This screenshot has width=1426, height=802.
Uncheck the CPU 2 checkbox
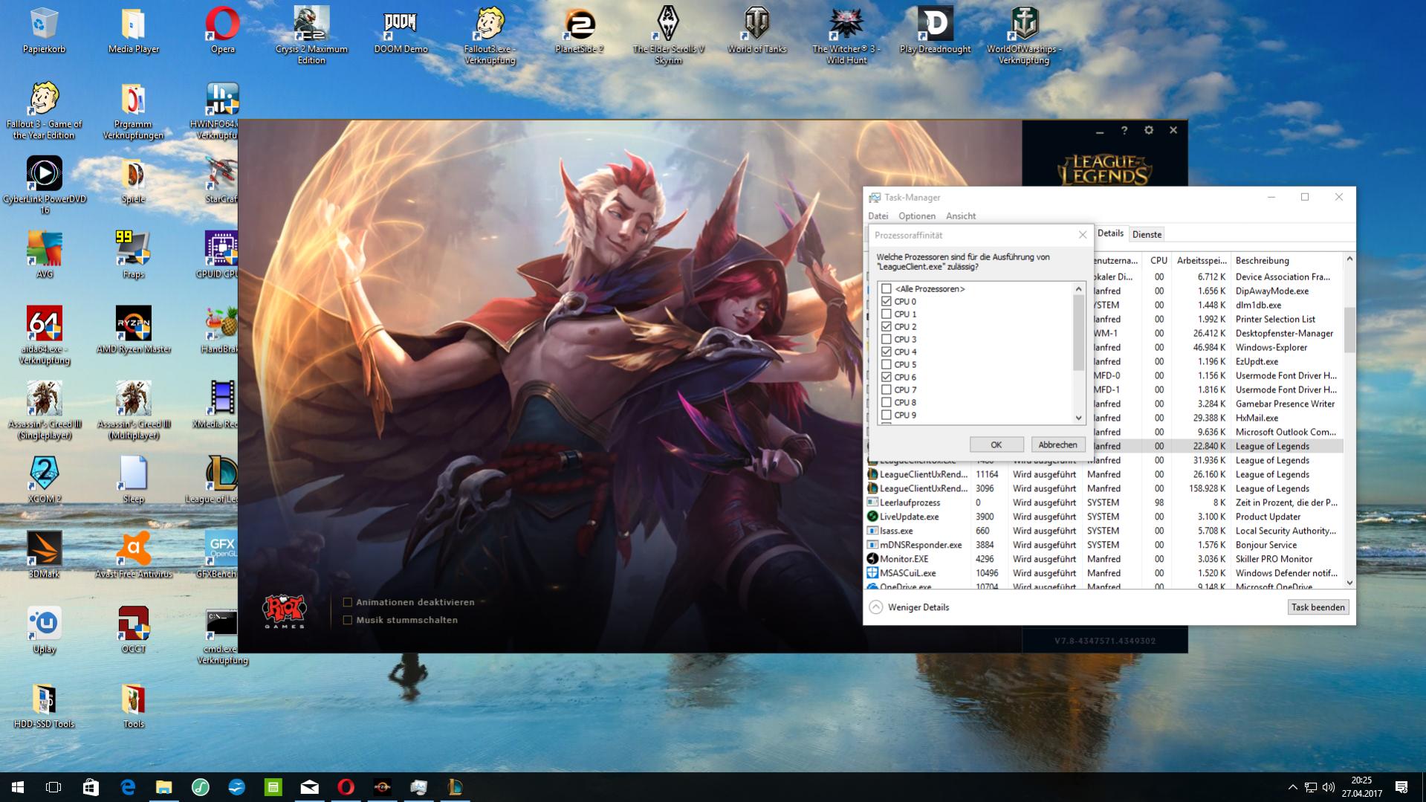(886, 326)
